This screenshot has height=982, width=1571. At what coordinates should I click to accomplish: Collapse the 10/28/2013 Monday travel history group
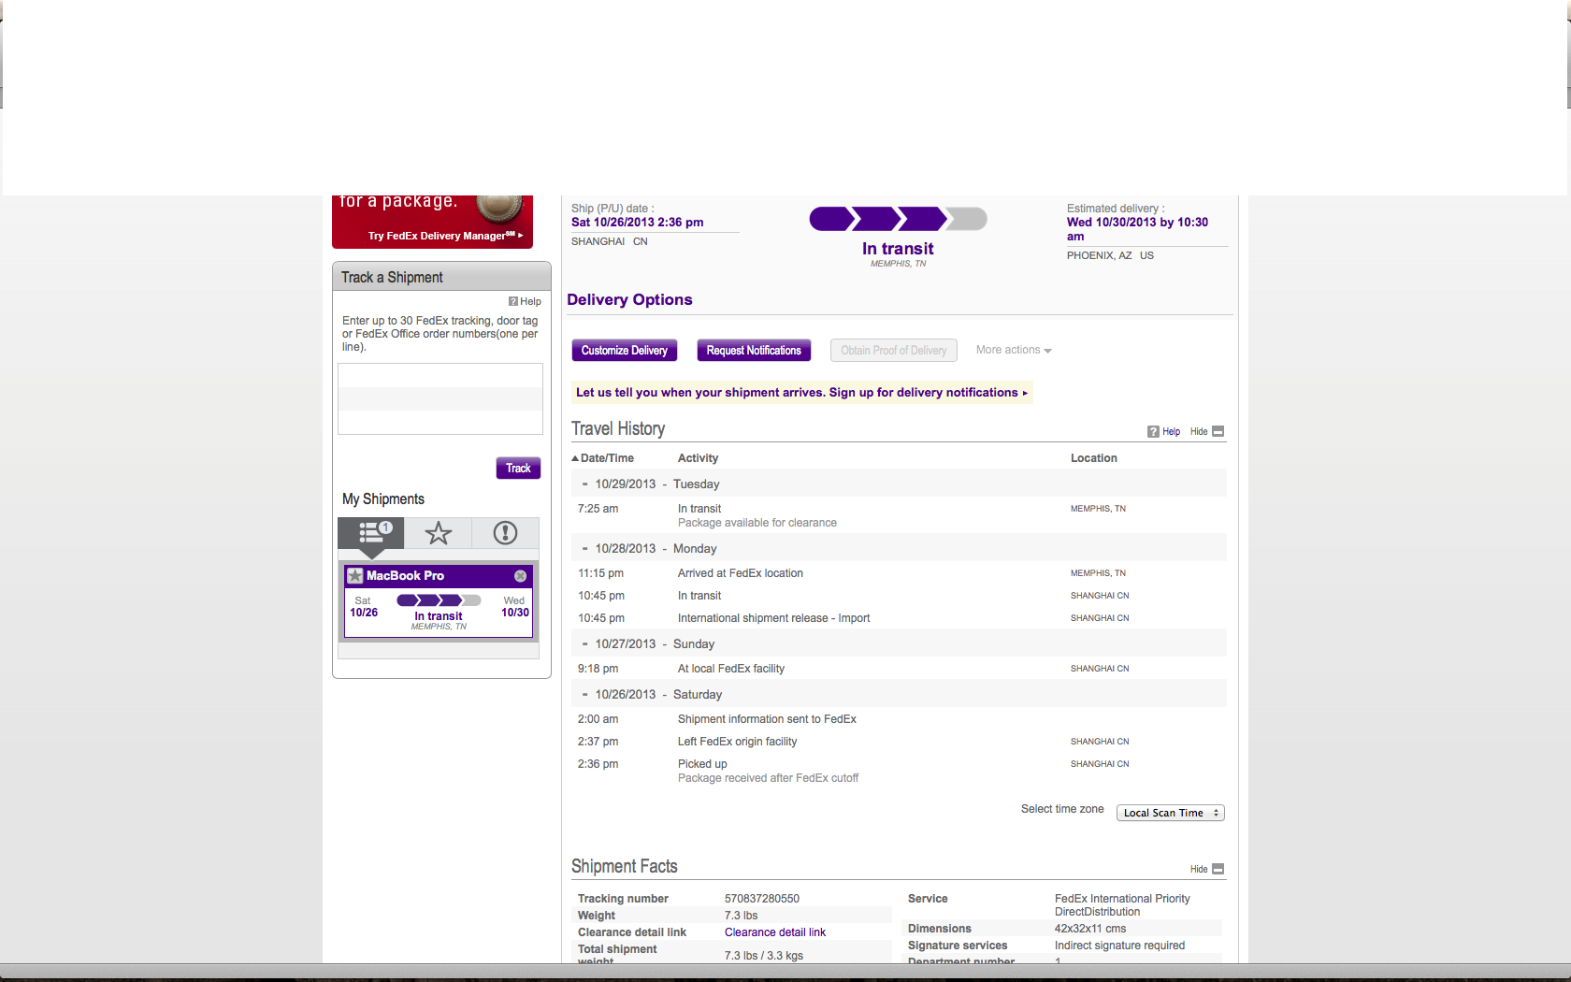(584, 548)
